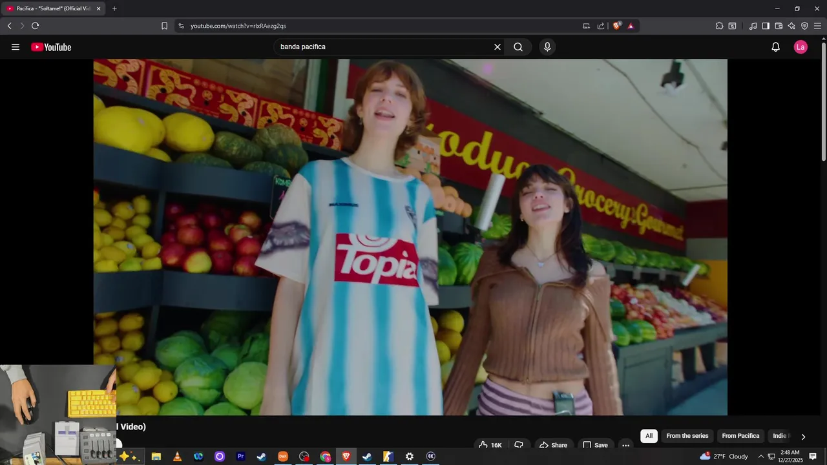Share the video
Image resolution: width=827 pixels, height=465 pixels.
point(554,445)
